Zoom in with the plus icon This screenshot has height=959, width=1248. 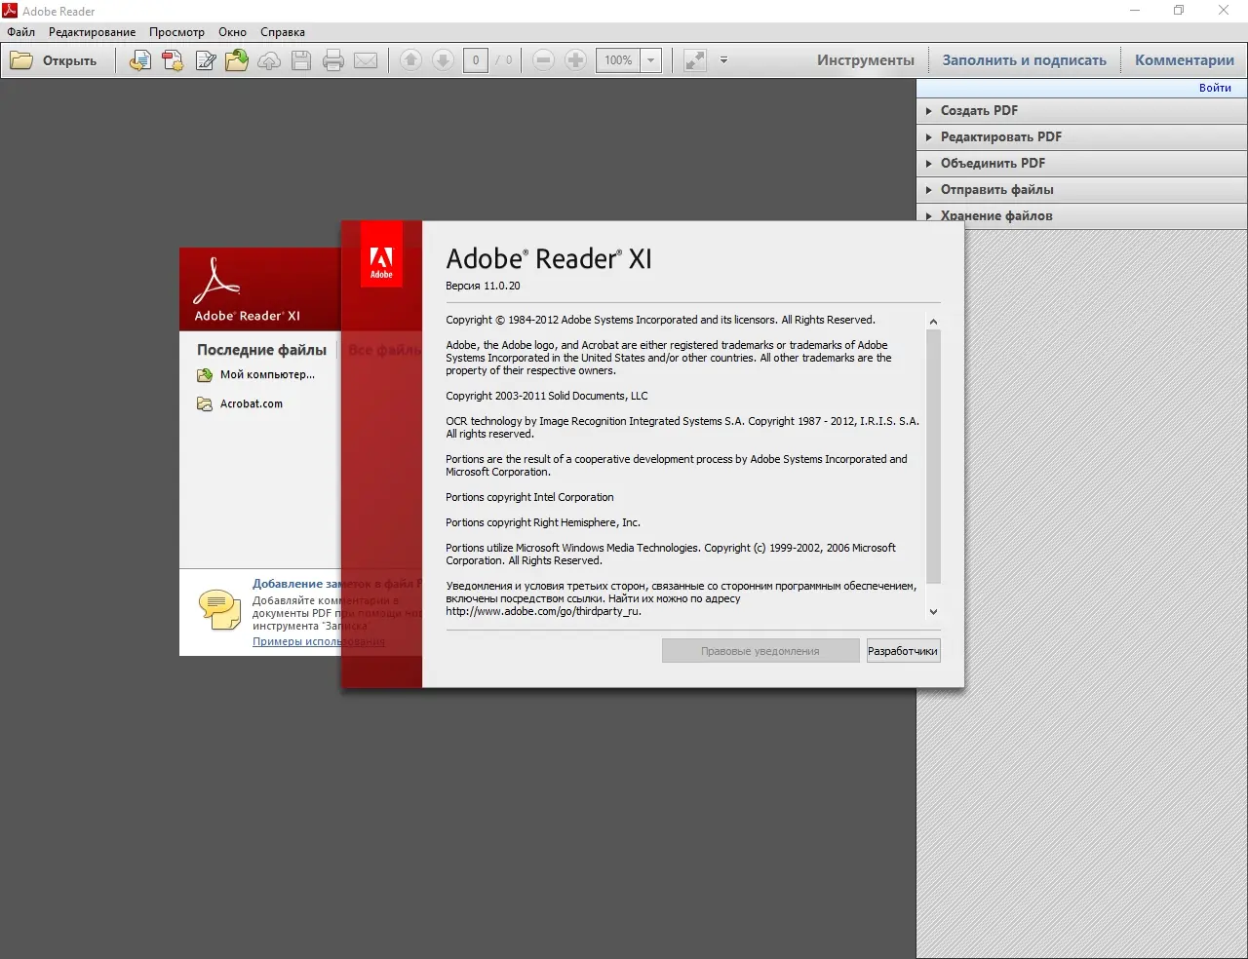(x=576, y=59)
